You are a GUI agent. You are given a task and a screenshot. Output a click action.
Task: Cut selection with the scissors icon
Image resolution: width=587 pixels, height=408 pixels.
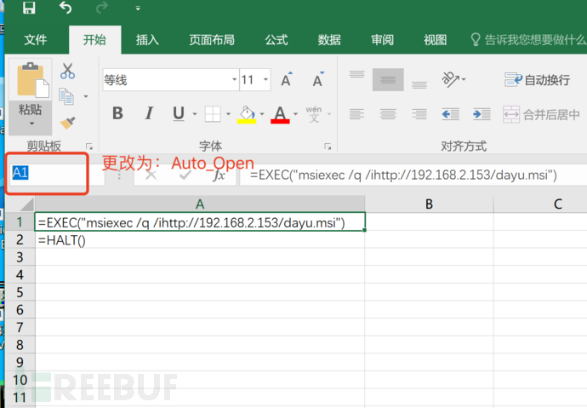tap(68, 71)
